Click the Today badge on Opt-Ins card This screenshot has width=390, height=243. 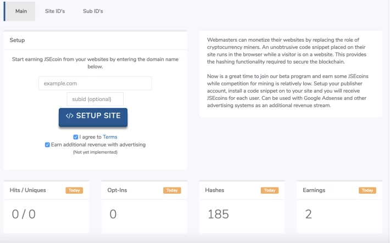point(172,190)
